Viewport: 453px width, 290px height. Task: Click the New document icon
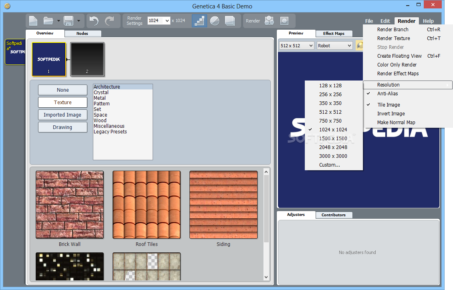(x=33, y=21)
